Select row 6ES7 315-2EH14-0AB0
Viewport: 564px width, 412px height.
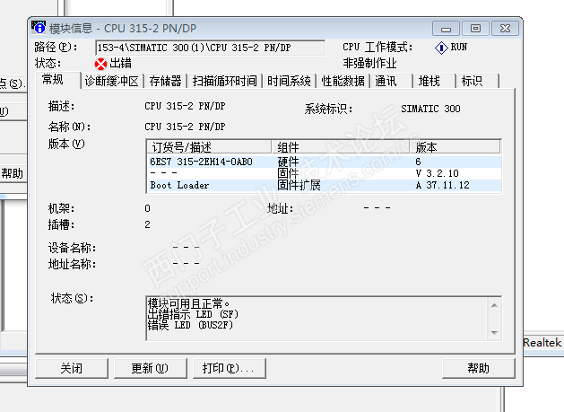click(x=324, y=162)
